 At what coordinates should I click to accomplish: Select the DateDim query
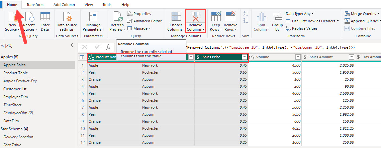coord(37,121)
